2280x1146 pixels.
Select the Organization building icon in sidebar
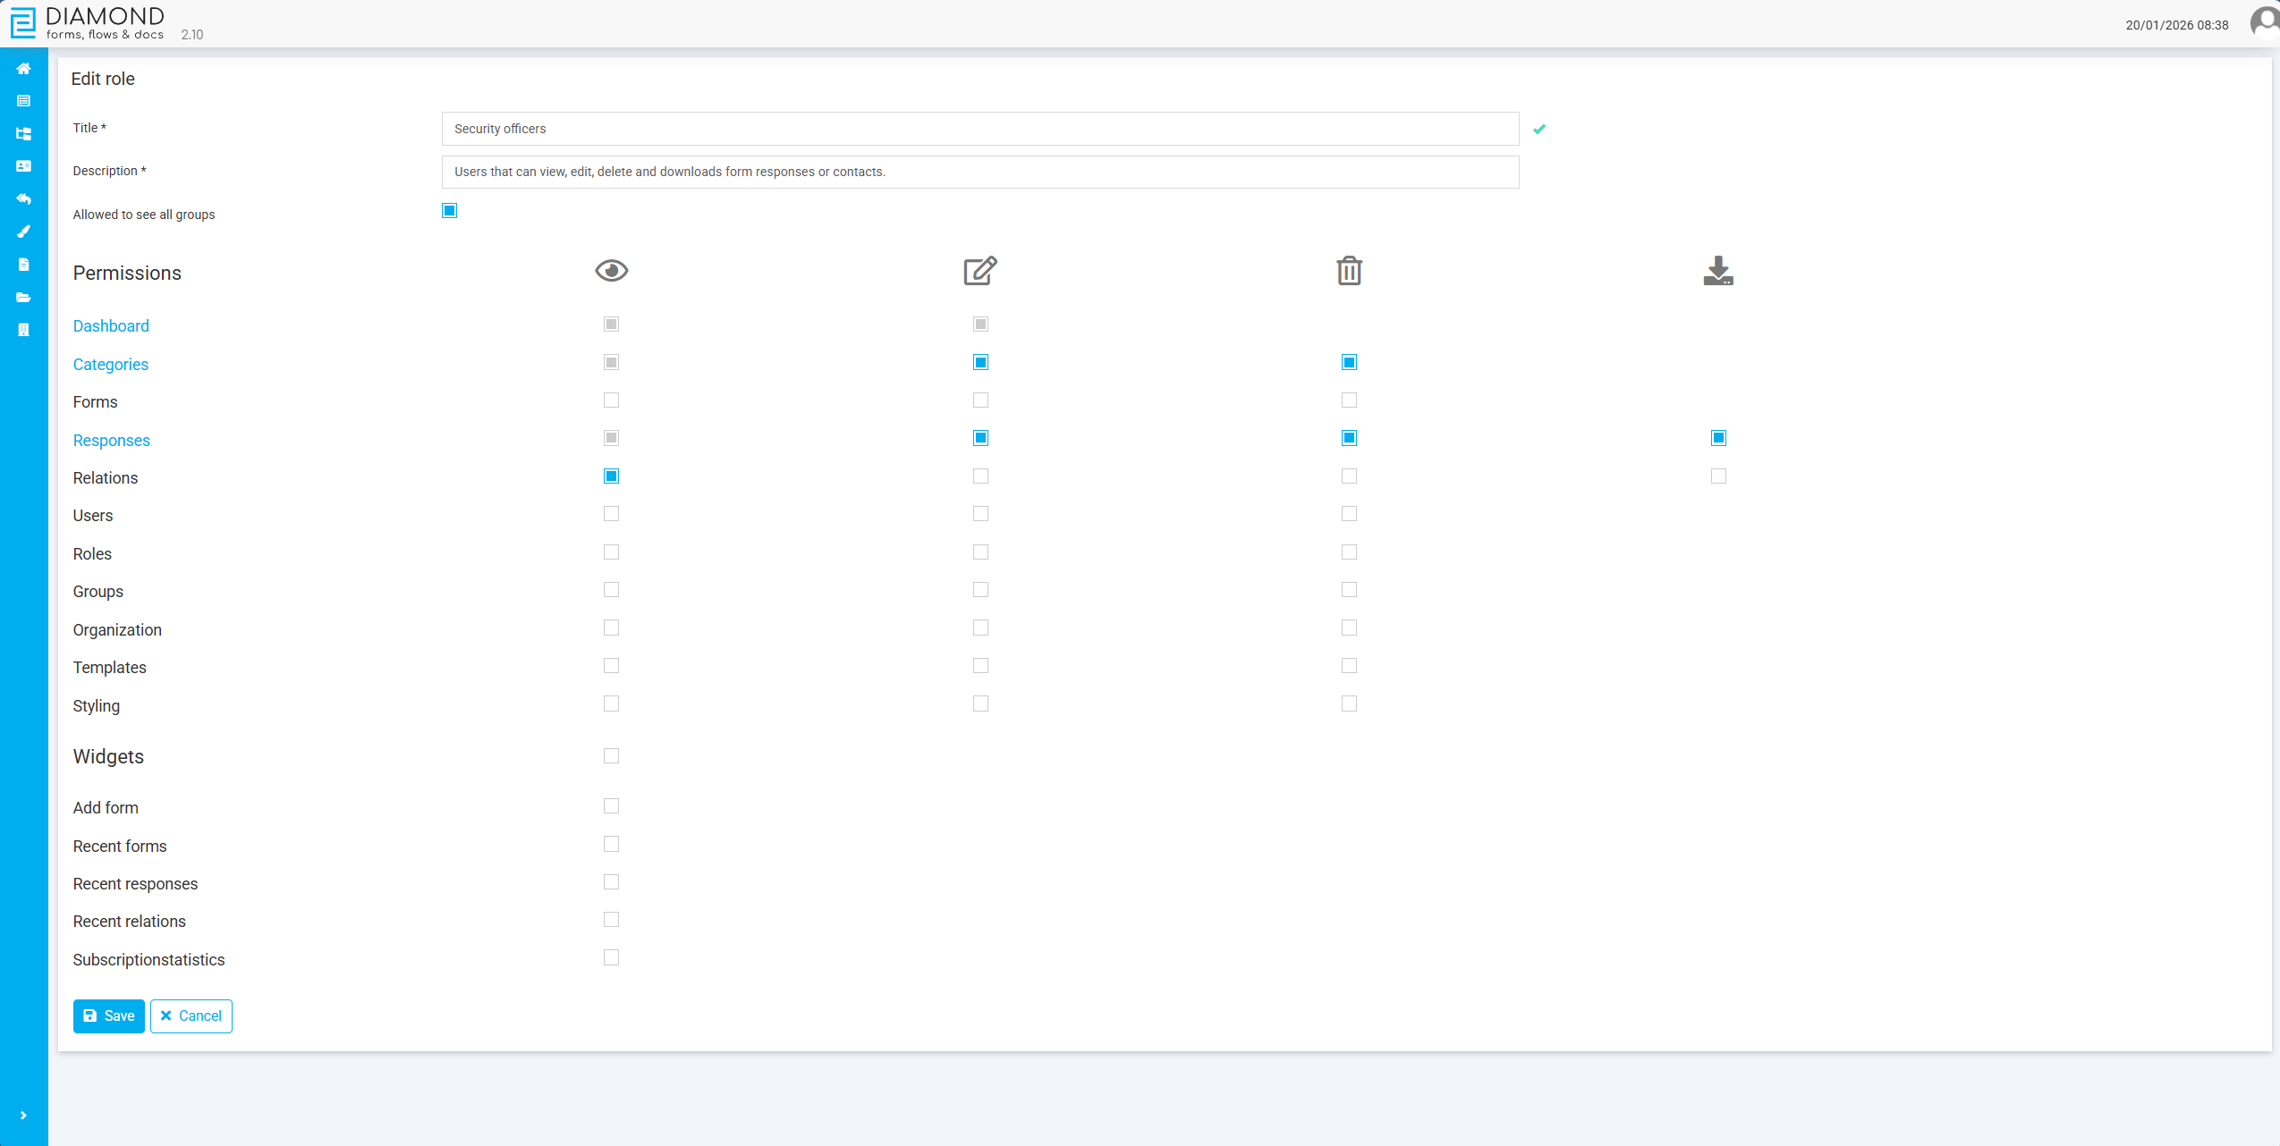pos(24,329)
